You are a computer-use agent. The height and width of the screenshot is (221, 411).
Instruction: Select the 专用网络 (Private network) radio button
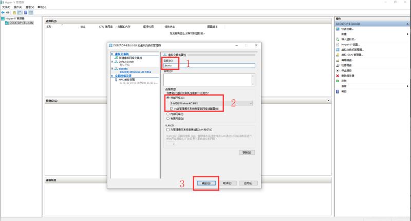tap(167, 118)
